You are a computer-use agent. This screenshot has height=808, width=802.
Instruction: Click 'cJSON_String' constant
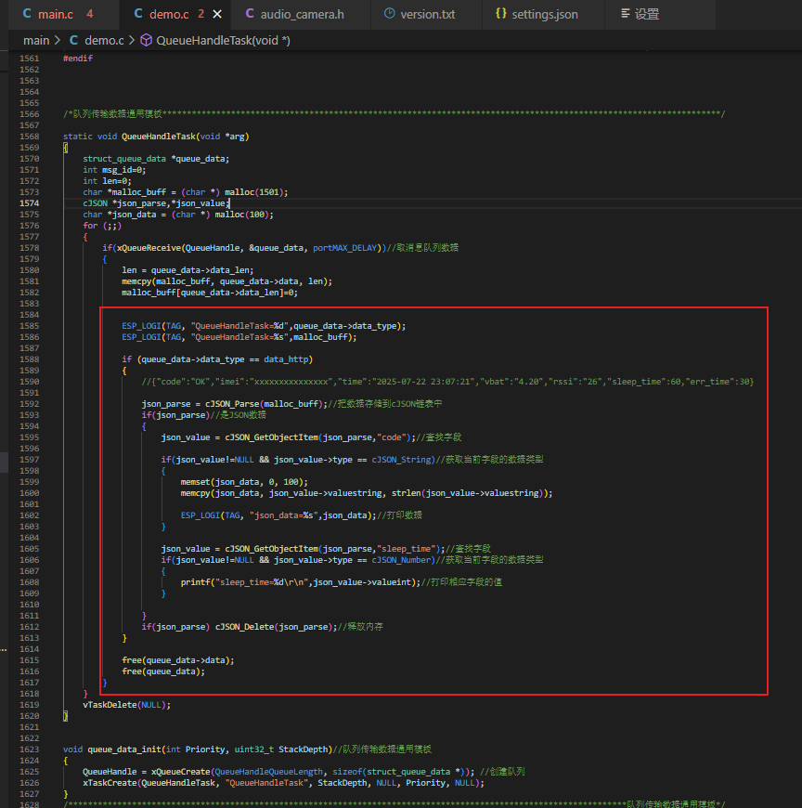[x=401, y=459]
